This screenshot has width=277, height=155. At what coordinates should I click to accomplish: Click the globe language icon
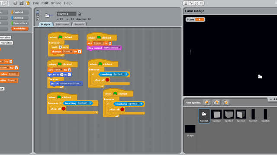click(16, 3)
